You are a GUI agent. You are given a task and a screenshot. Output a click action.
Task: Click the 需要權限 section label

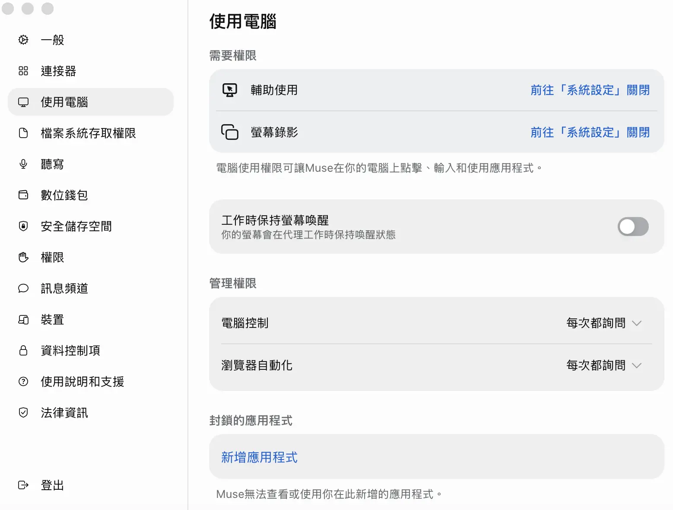233,56
